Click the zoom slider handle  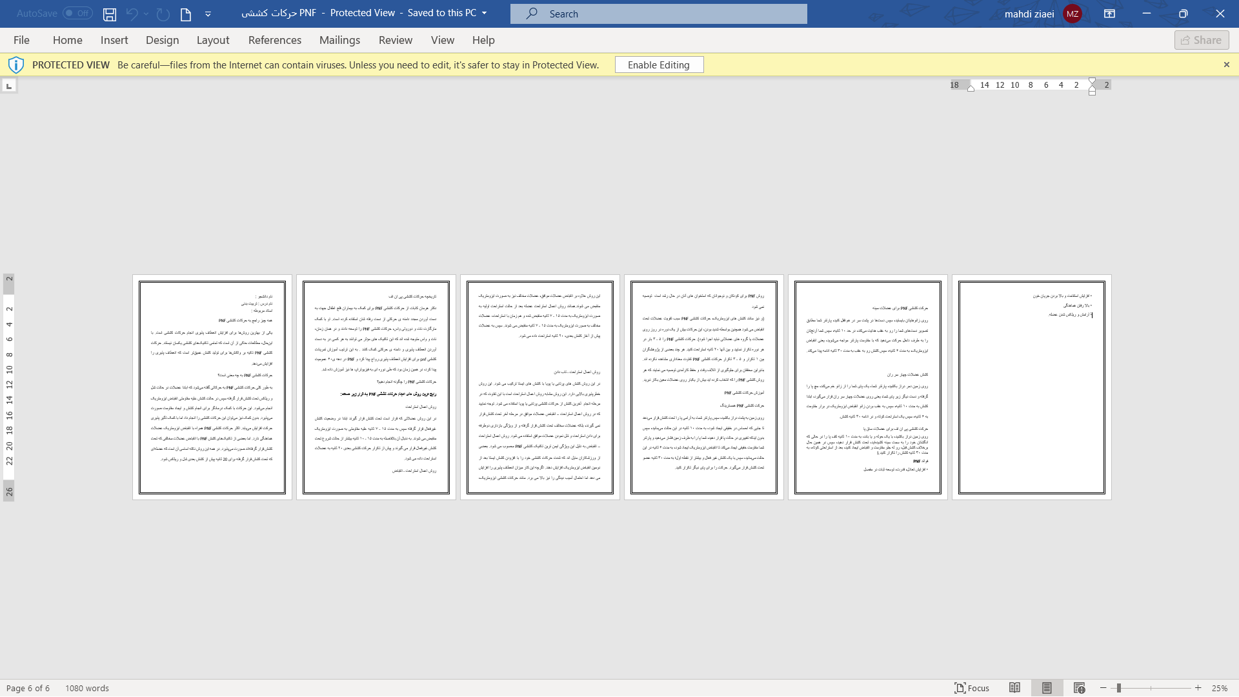(1118, 688)
